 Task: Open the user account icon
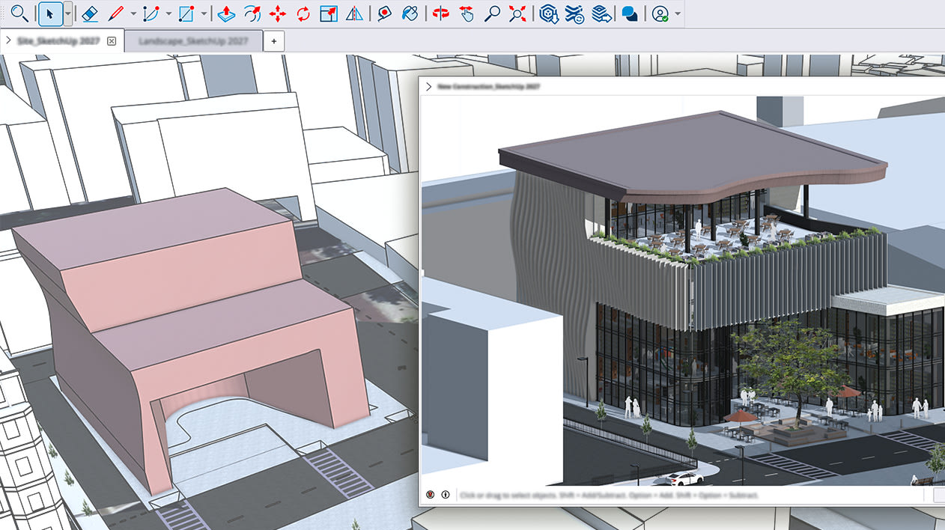[x=660, y=13]
